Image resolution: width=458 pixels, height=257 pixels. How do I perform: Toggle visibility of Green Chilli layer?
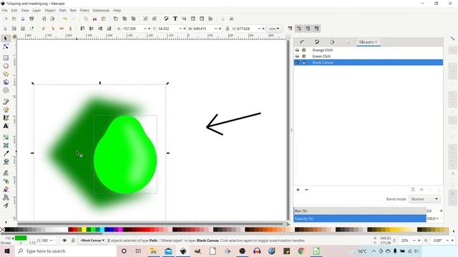coord(298,56)
